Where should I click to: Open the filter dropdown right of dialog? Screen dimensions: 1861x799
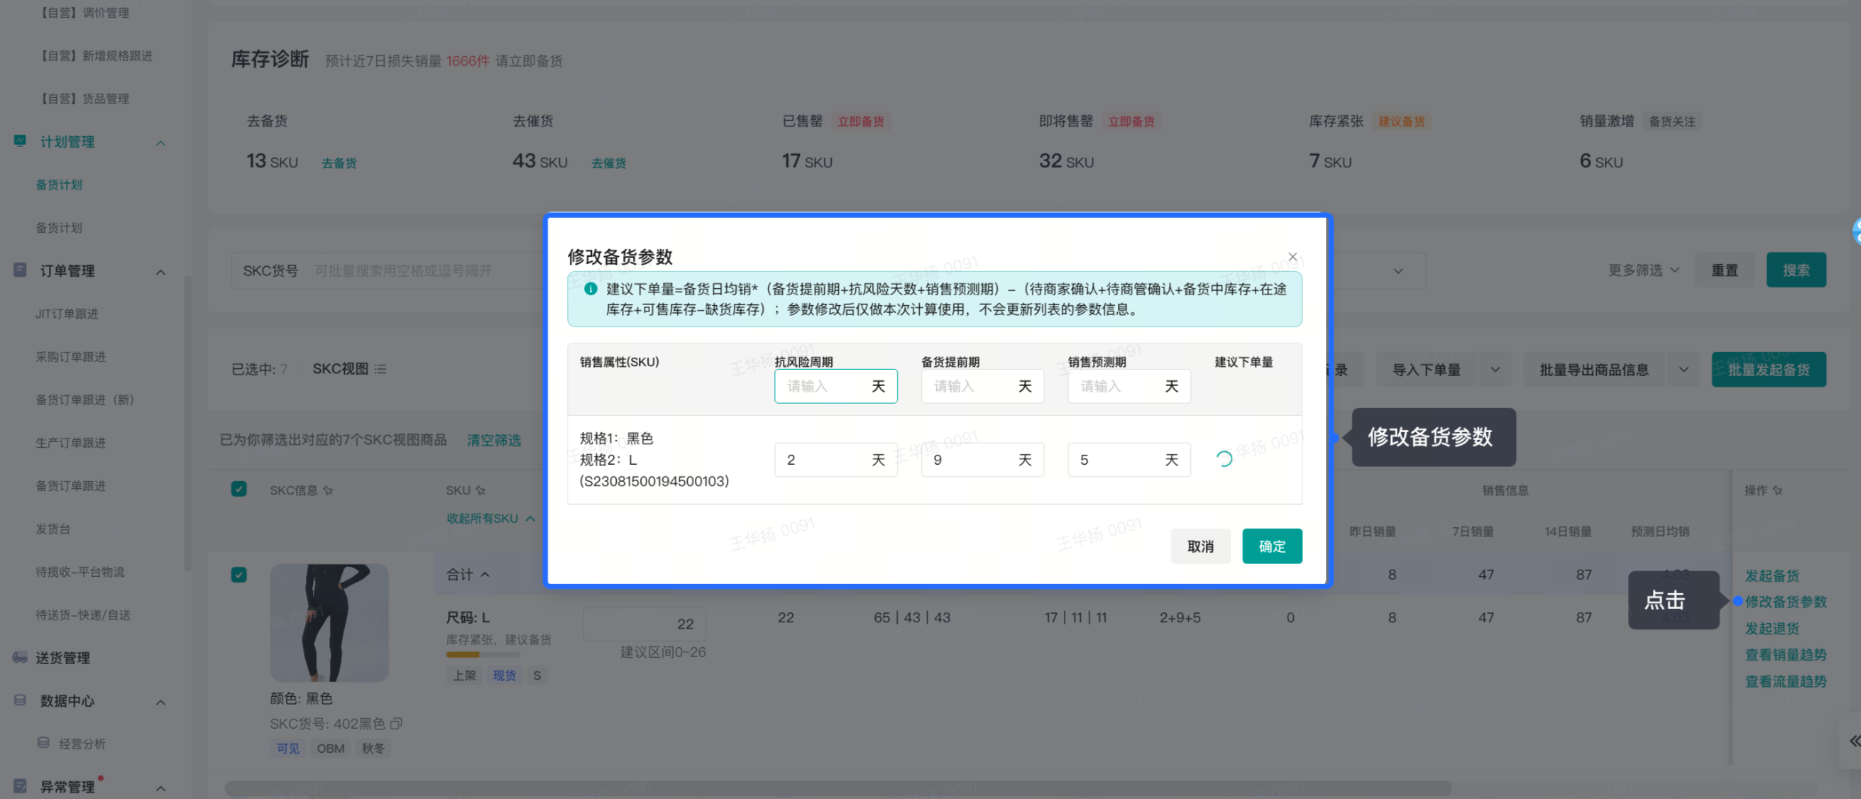(x=1398, y=271)
